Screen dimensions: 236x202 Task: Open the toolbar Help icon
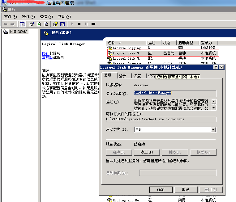[x=55, y=24]
